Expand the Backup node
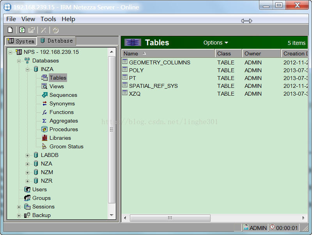This screenshot has height=235, width=312. pyautogui.click(x=19, y=216)
